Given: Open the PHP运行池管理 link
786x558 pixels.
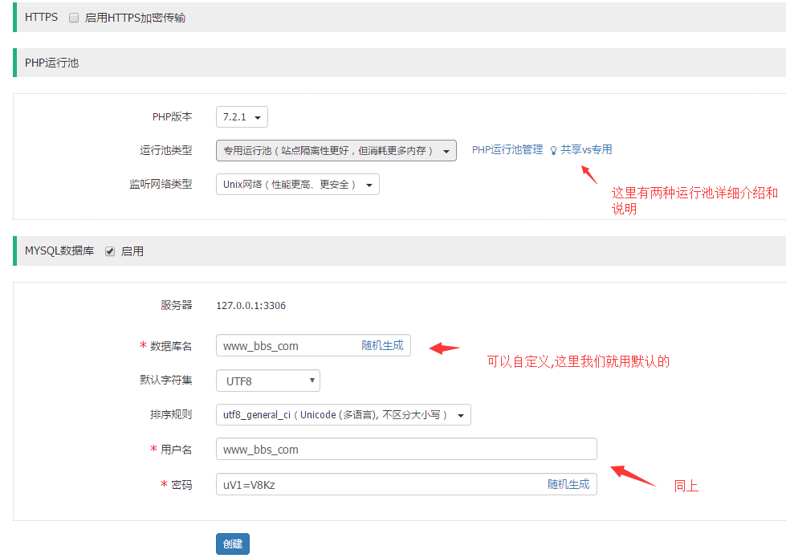Looking at the screenshot, I should 507,150.
